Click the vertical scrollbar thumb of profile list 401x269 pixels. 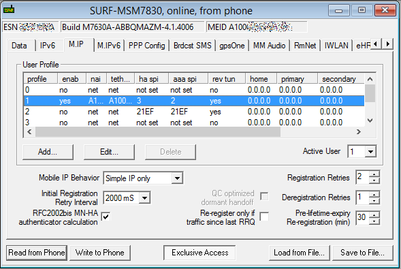pyautogui.click(x=370, y=93)
